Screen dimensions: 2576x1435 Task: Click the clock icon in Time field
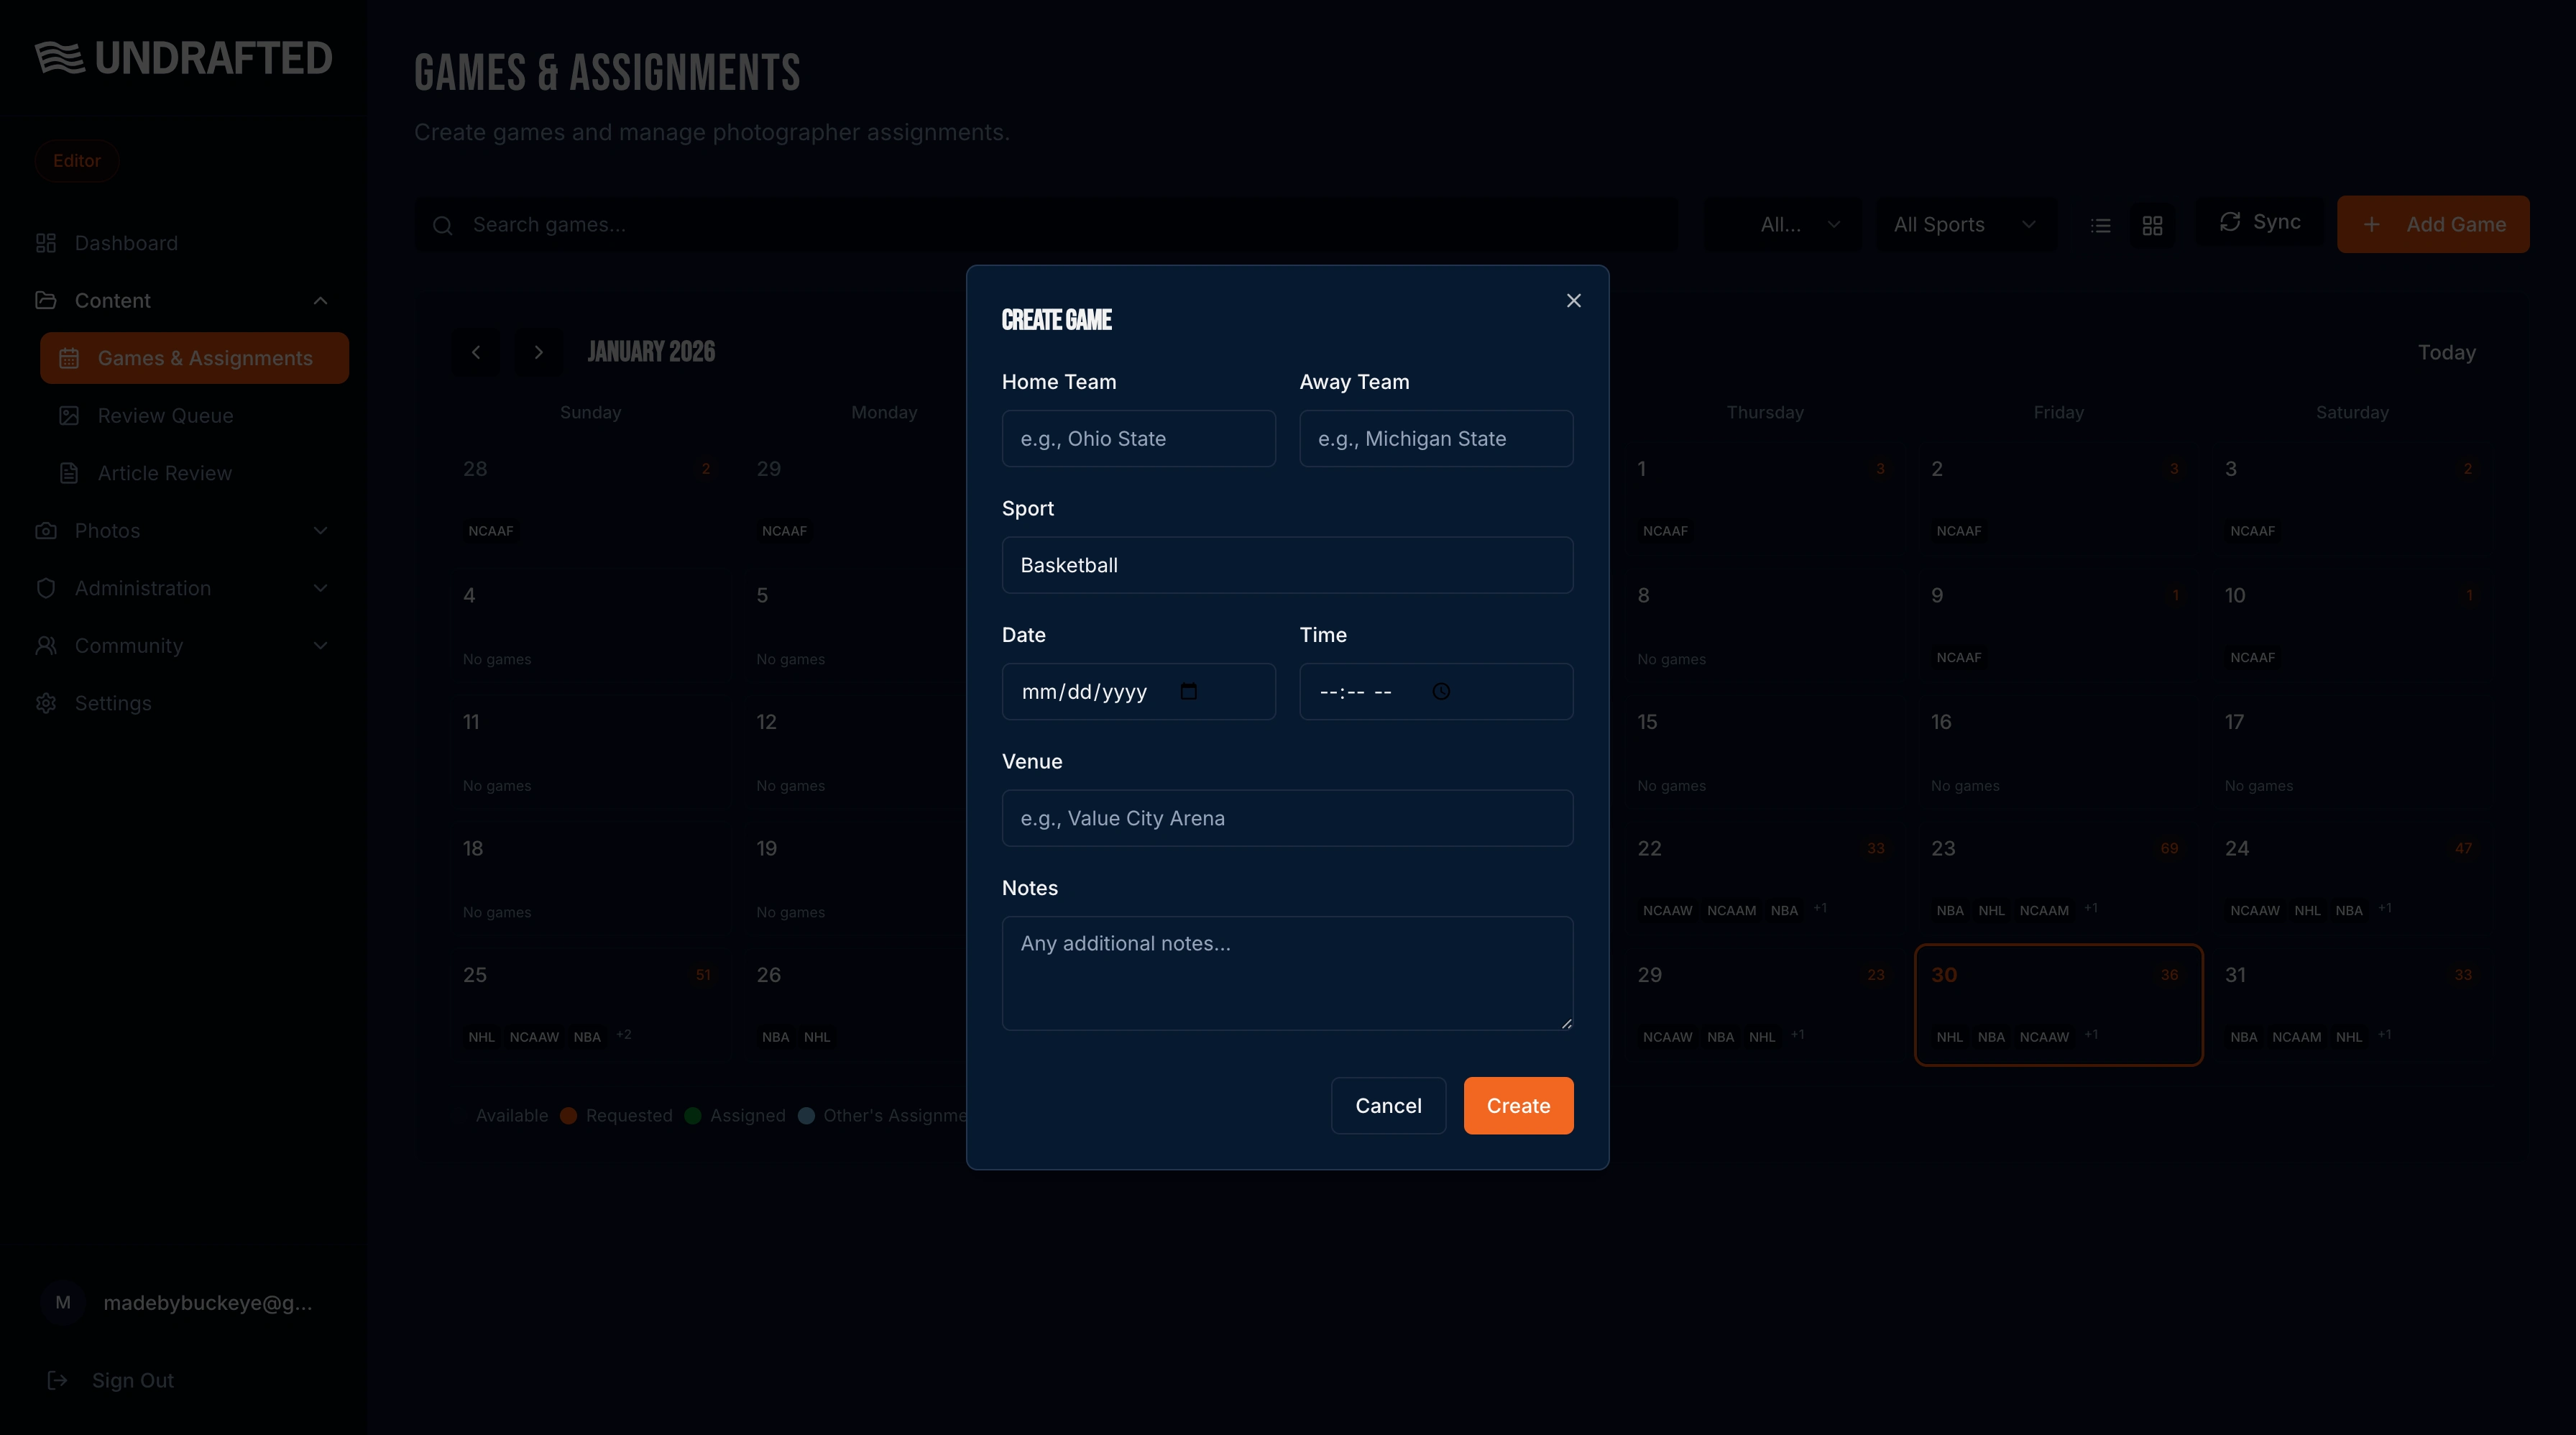(x=1440, y=691)
